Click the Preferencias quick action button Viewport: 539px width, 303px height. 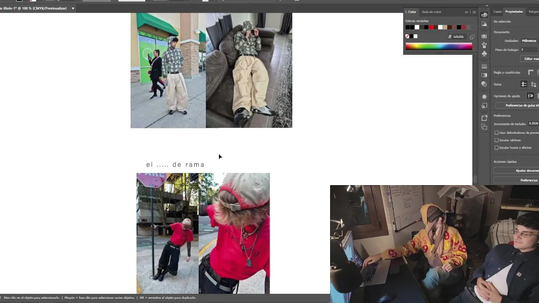click(x=517, y=180)
